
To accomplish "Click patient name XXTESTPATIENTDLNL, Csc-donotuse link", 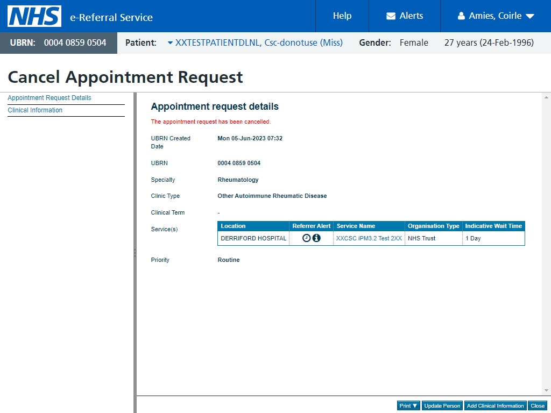I will tap(259, 42).
